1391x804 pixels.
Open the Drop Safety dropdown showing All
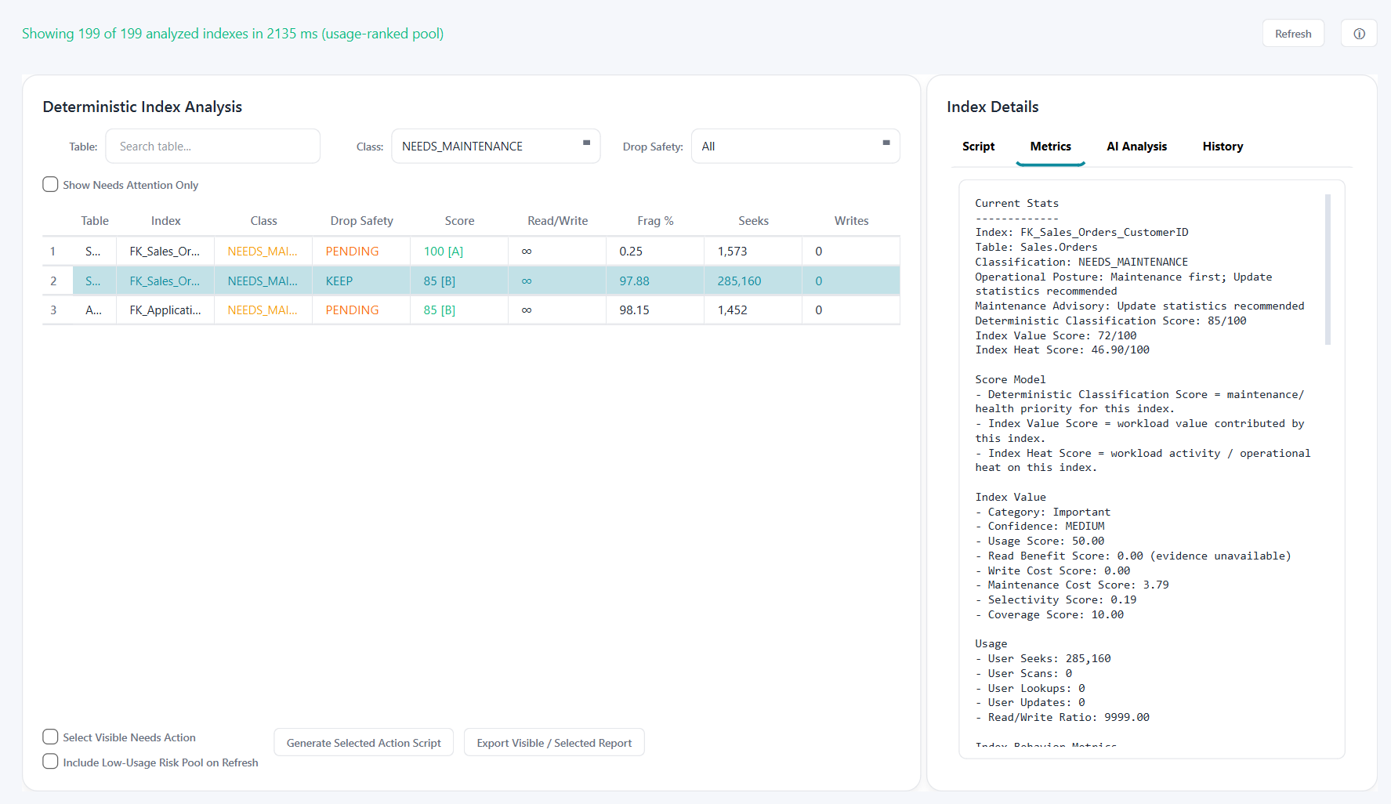(795, 147)
